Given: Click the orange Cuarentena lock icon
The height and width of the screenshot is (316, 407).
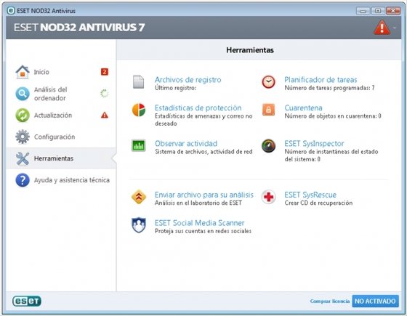Looking at the screenshot, I should pyautogui.click(x=268, y=110).
